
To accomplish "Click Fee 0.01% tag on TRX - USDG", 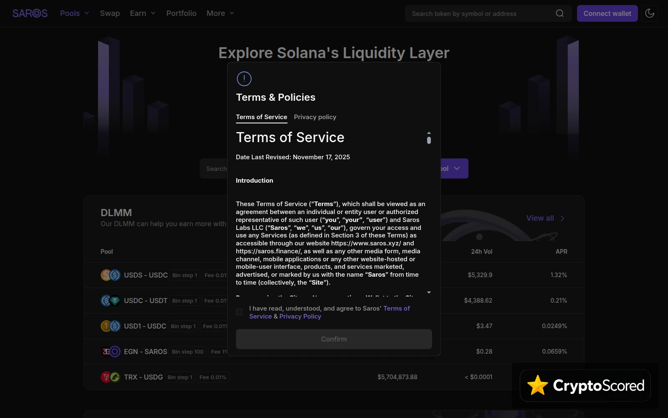I will click(x=213, y=377).
